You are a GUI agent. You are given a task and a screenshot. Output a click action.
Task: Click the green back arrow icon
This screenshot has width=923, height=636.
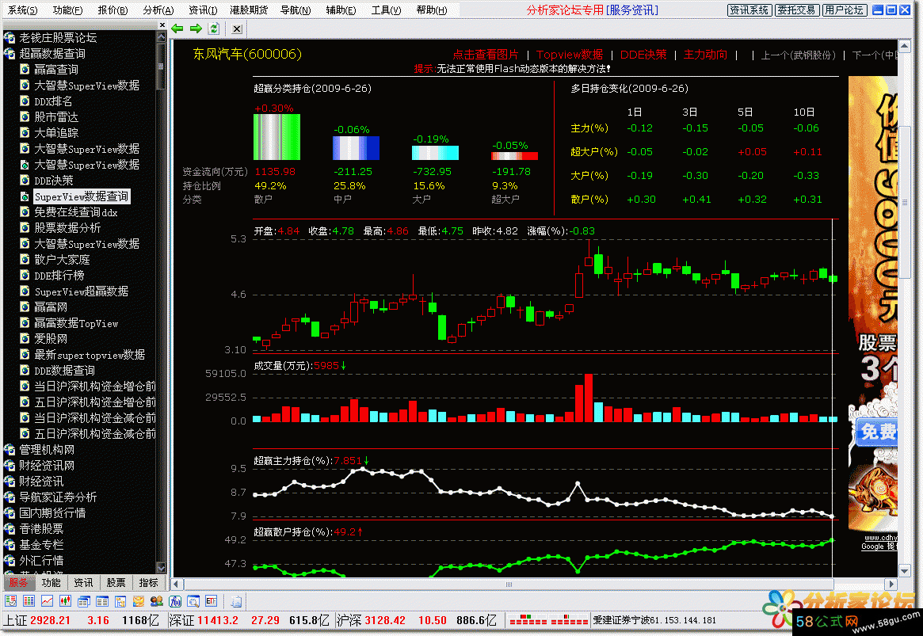point(177,29)
